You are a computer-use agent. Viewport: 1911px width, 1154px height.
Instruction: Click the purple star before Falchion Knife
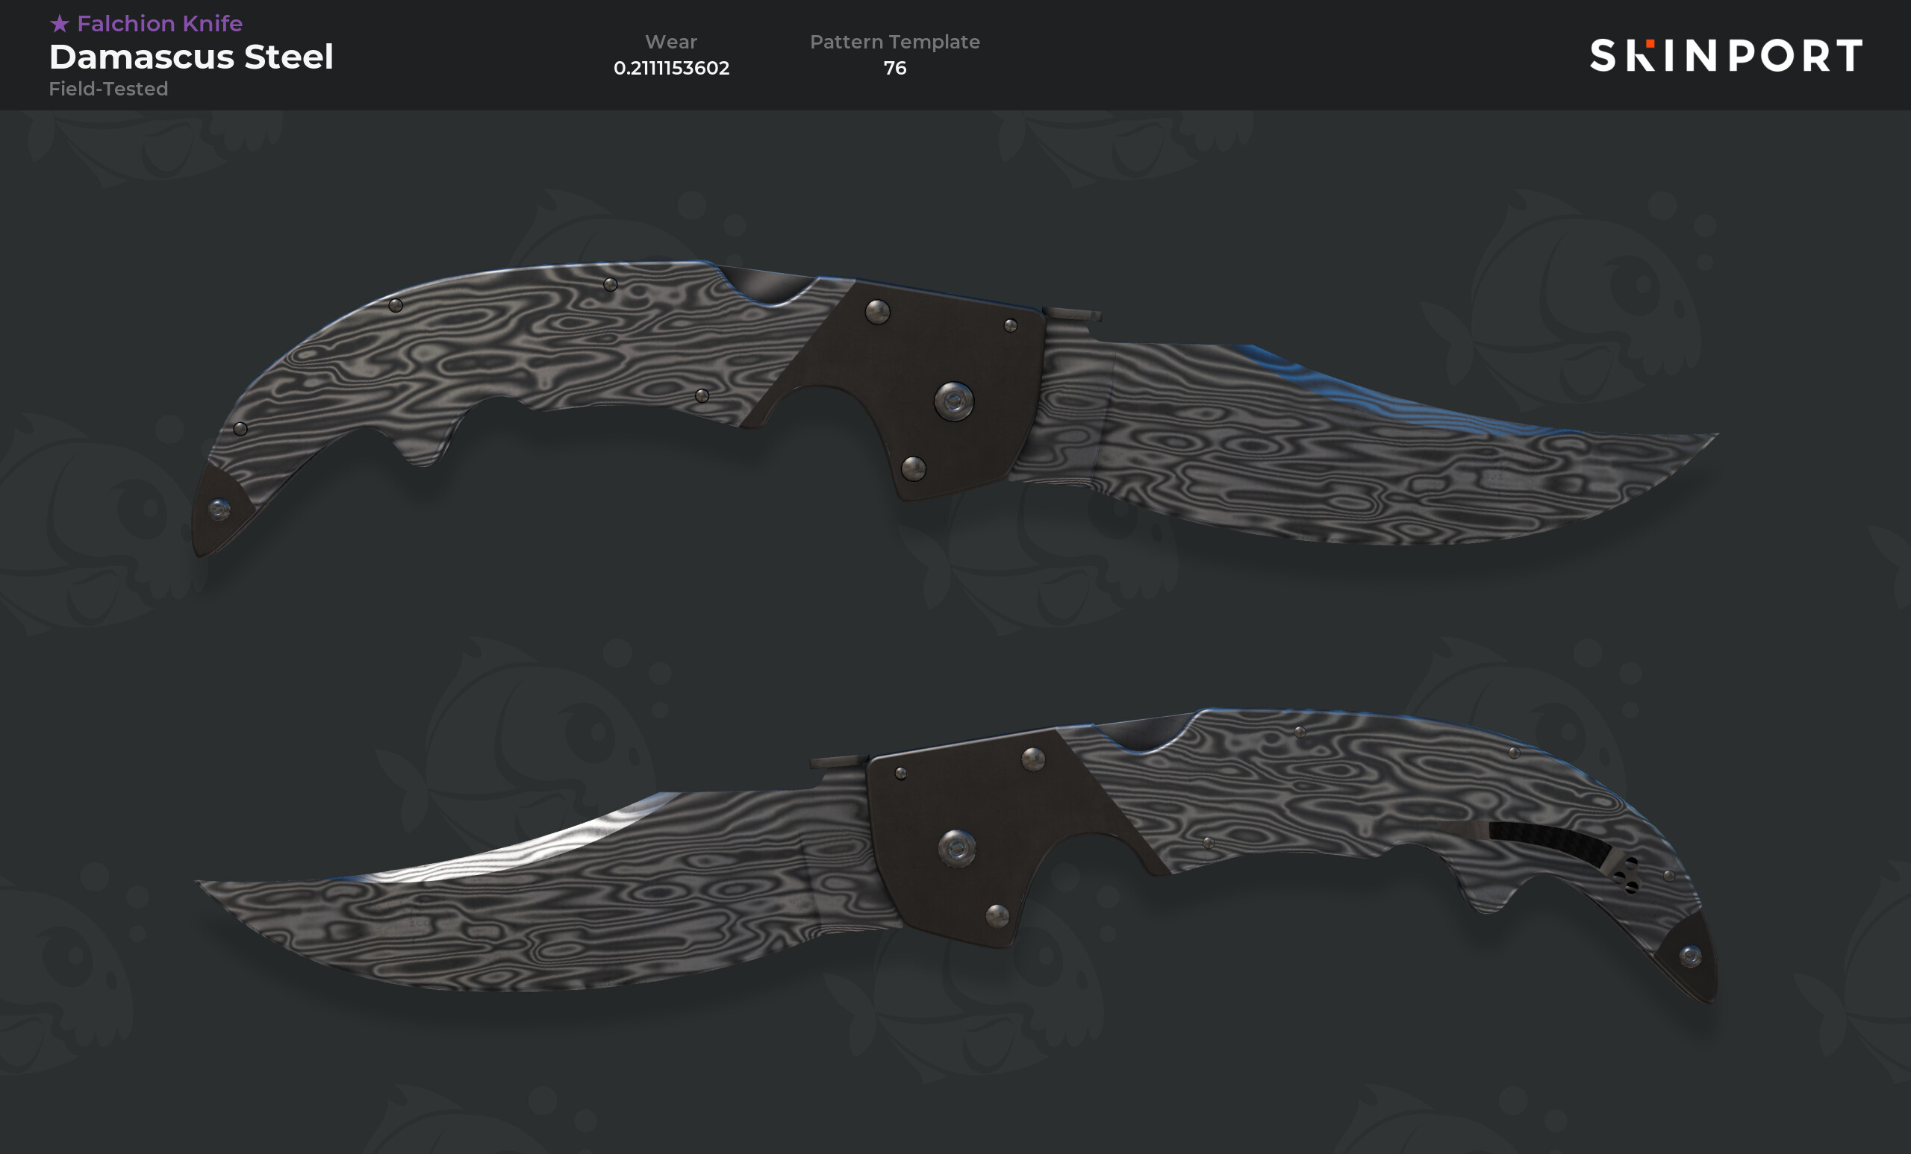click(x=60, y=23)
